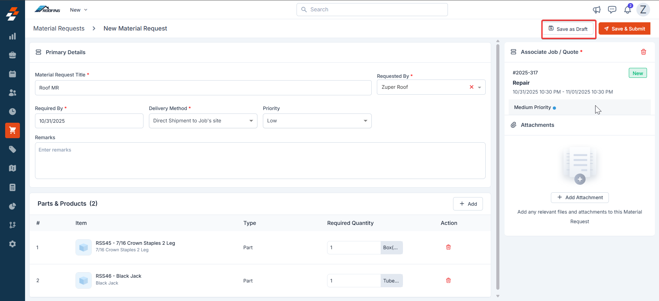Open the briefcase jobs sidebar icon
This screenshot has height=301, width=659.
coord(12,55)
